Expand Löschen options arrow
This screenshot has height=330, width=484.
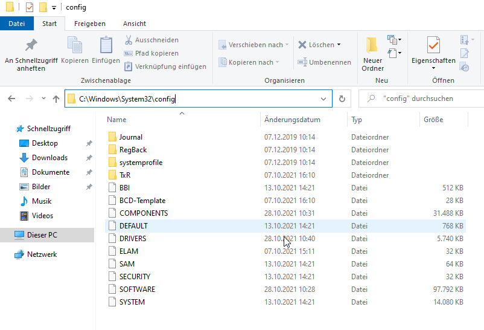click(x=339, y=45)
